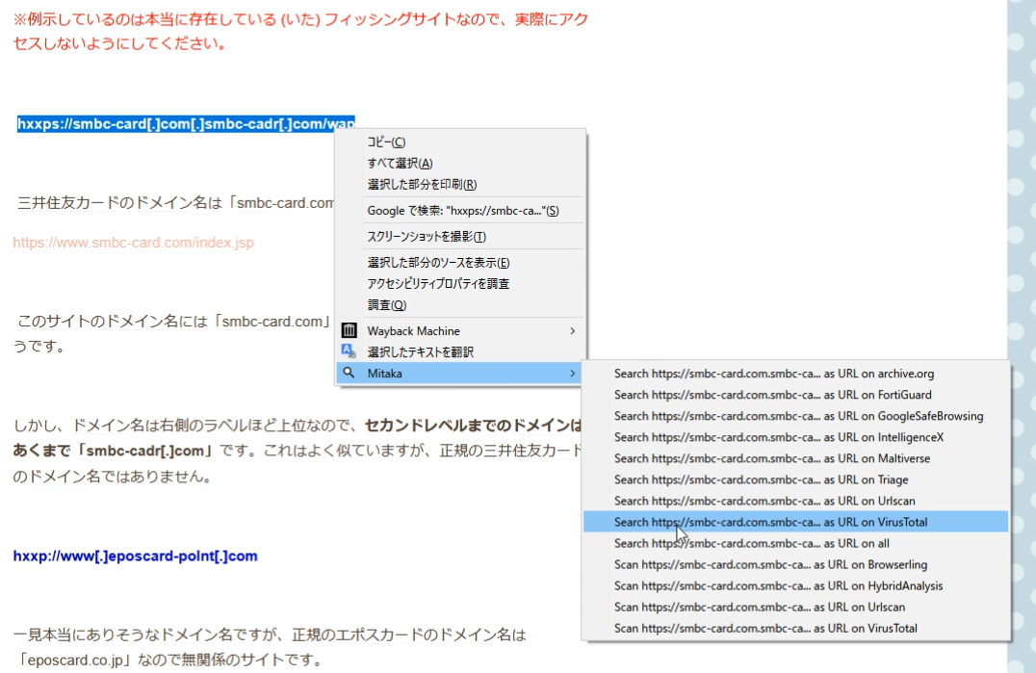Image resolution: width=1036 pixels, height=673 pixels.
Task: Search the URL on Triage
Action: (x=795, y=479)
